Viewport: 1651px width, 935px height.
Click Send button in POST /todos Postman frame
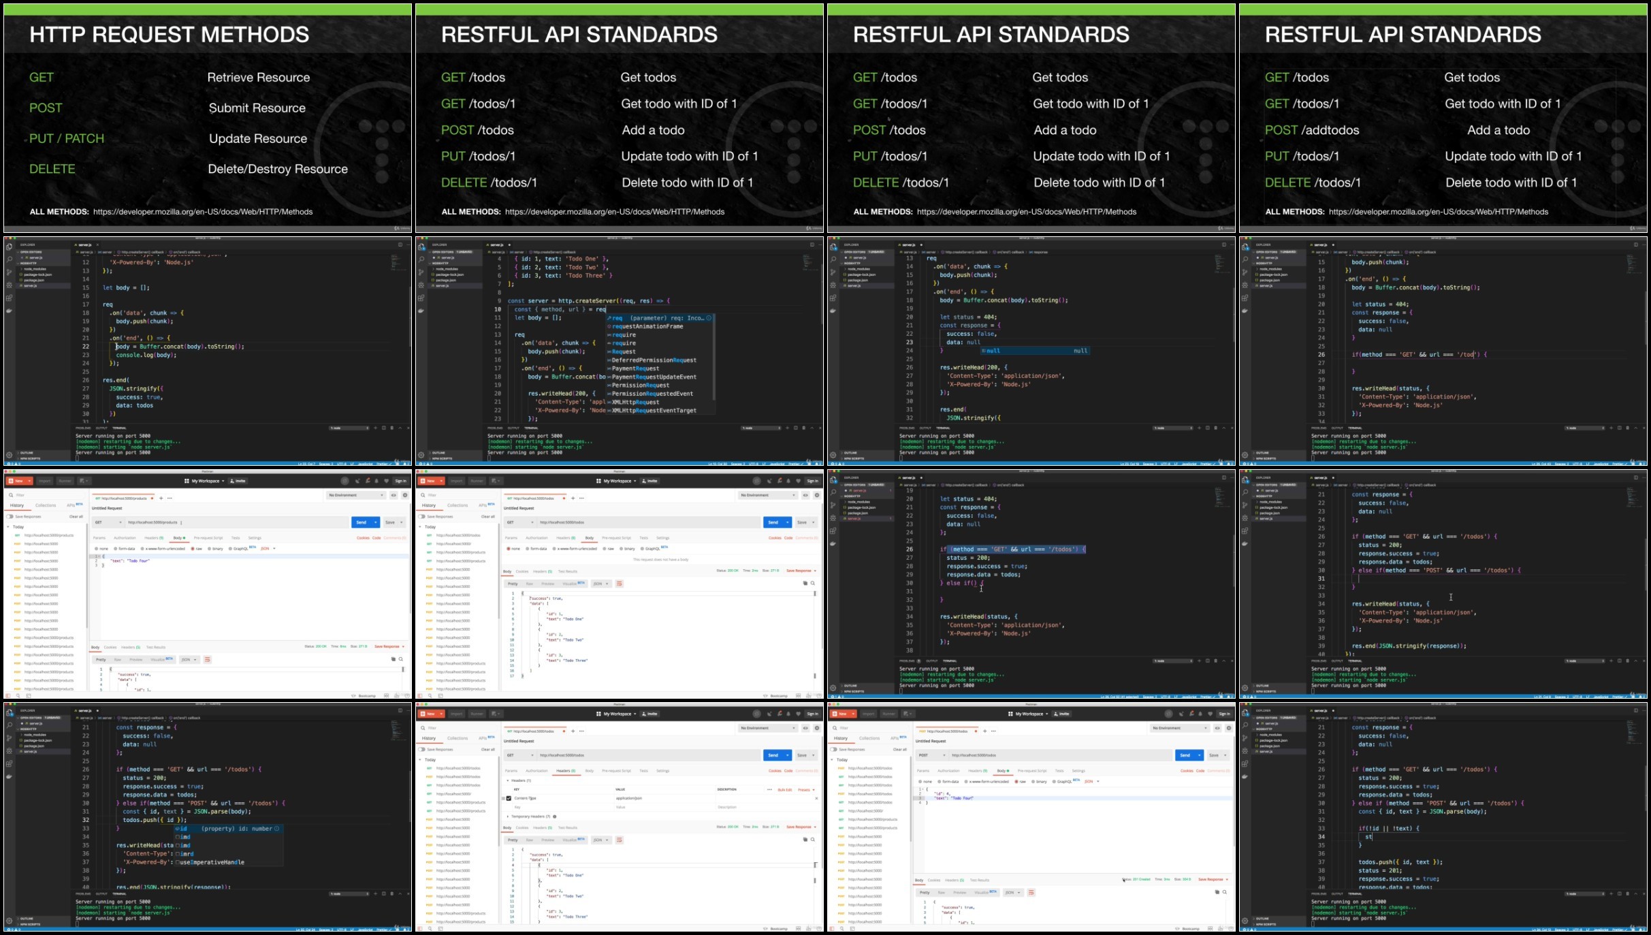click(x=1185, y=755)
